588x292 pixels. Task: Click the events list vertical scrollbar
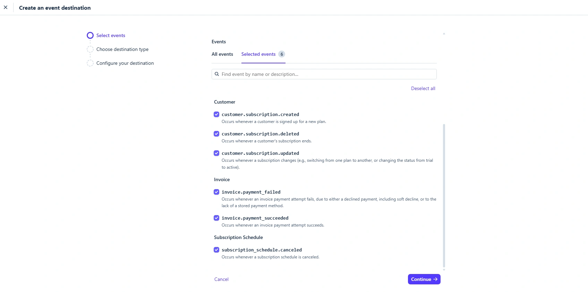point(444,196)
